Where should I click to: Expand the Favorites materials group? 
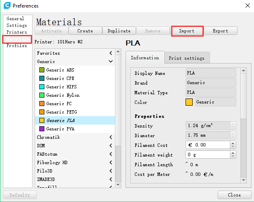tap(111, 53)
